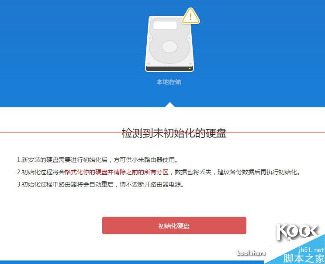Click the yellow LED on the drive
Screen dimensions: 325x264
190,68
